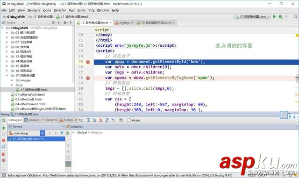Stop debugging with the red square icon

click(x=4, y=140)
